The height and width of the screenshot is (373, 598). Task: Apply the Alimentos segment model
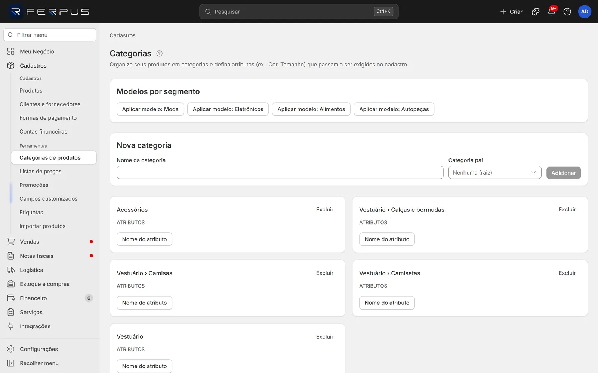311,109
